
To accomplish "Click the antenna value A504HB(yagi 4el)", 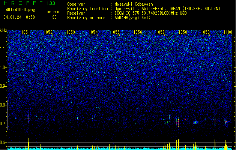I will click(x=132, y=18).
